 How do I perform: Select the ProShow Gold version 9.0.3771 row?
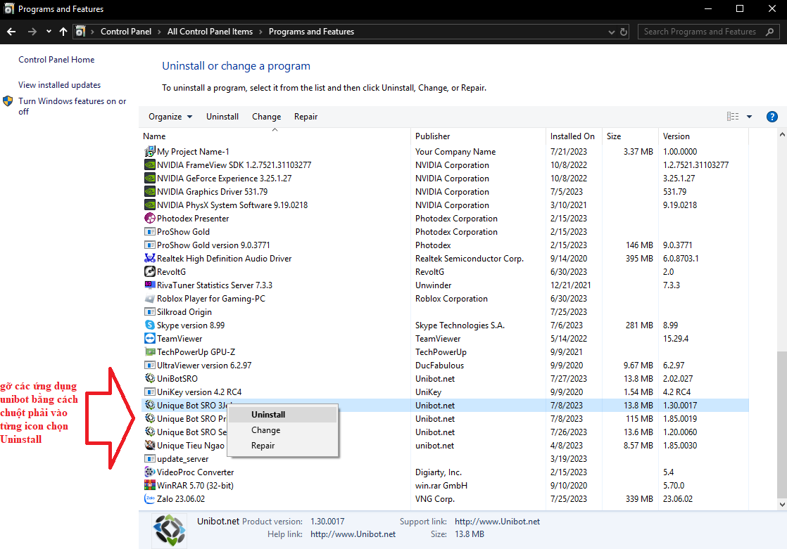[445, 245]
